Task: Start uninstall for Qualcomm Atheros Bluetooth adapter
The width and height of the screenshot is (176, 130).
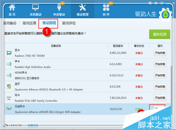Action: click(x=160, y=86)
